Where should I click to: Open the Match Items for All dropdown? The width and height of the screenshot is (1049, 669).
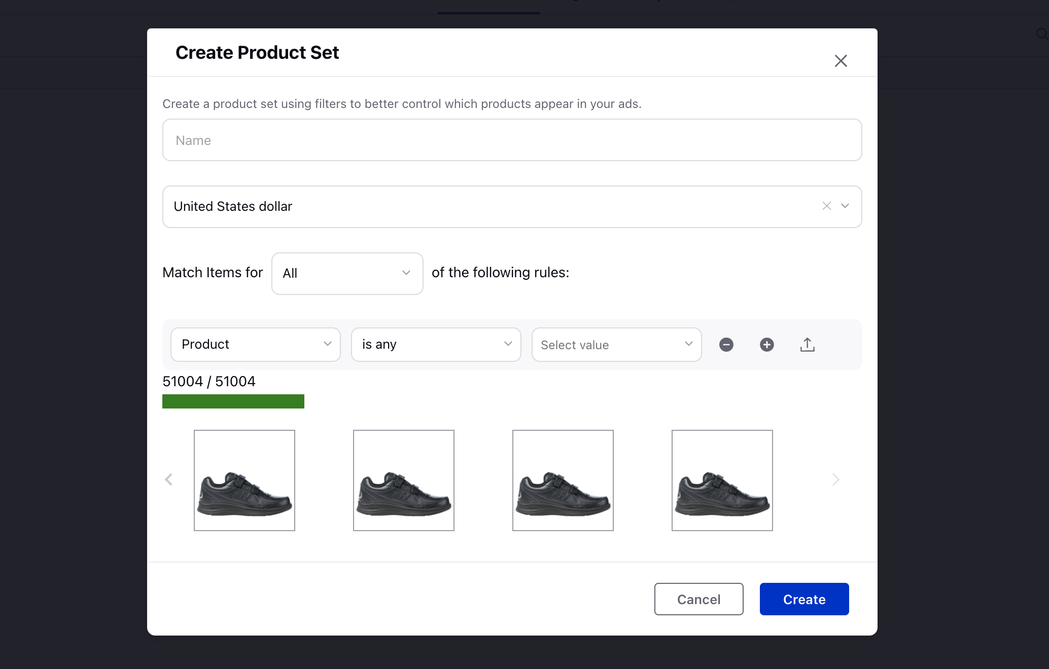[347, 274]
